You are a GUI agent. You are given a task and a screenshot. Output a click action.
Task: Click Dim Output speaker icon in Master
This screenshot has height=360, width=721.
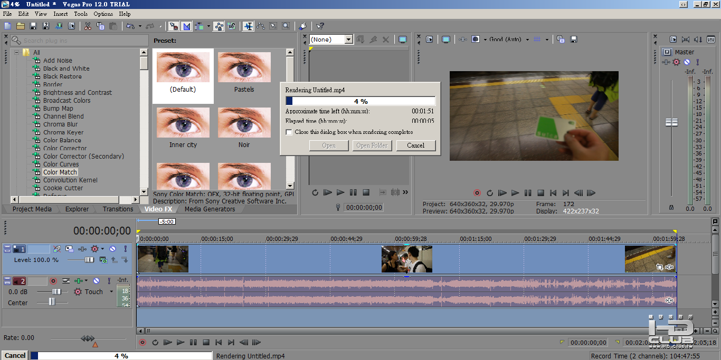(698, 40)
